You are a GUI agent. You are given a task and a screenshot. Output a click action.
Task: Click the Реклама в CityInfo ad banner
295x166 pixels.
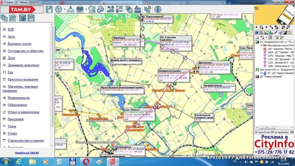pos(274,144)
